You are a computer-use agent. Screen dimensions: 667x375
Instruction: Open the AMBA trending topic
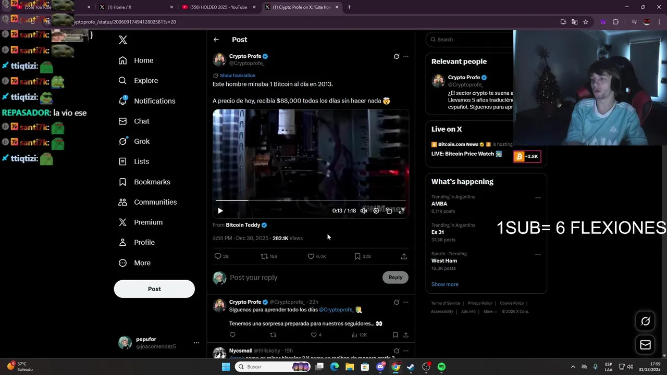[439, 204]
